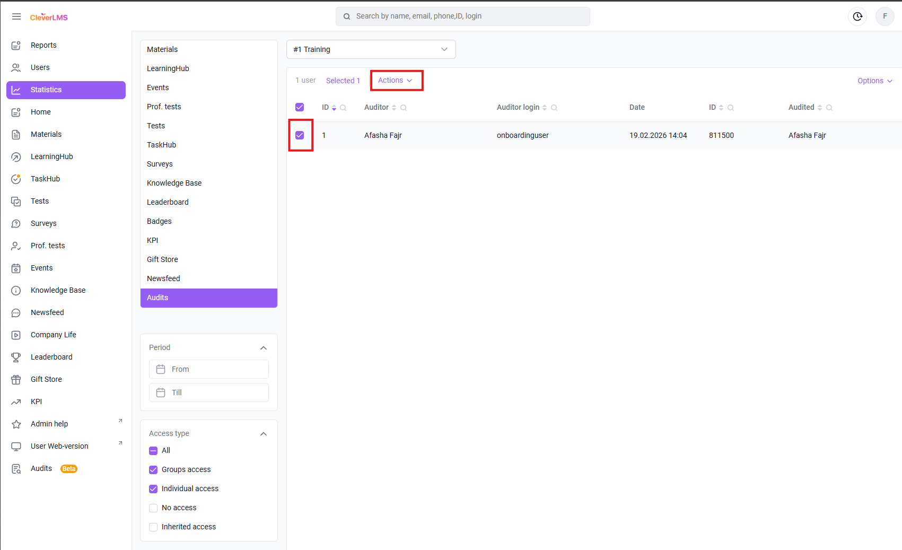Click the From date field
This screenshot has height=550, width=902.
coord(209,369)
